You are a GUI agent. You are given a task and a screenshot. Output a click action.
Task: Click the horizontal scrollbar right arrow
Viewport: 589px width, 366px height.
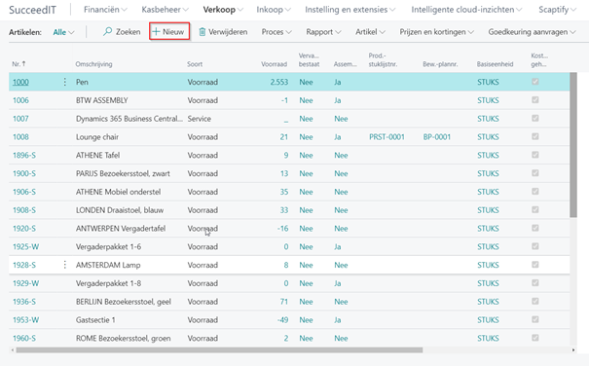pos(573,349)
